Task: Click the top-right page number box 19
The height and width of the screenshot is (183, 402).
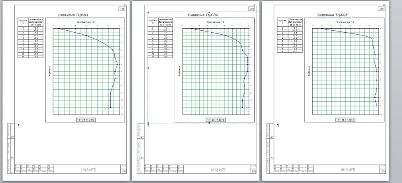Action: [122, 8]
